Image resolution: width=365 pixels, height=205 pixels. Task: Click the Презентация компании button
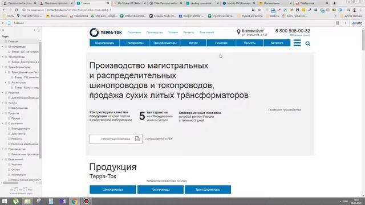click(116, 139)
